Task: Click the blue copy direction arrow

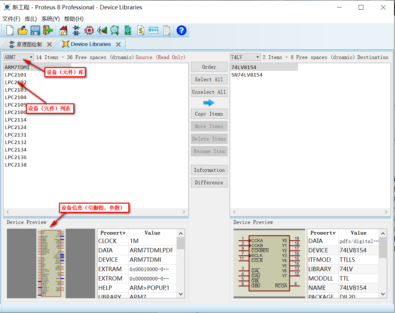Action: (209, 103)
